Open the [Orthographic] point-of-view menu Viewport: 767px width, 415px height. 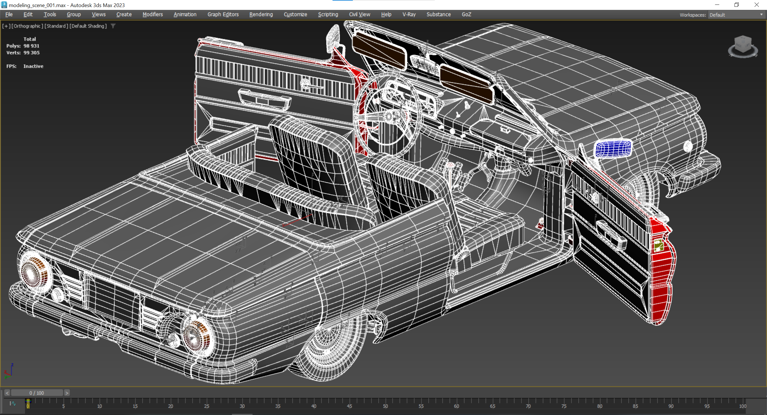(x=27, y=26)
